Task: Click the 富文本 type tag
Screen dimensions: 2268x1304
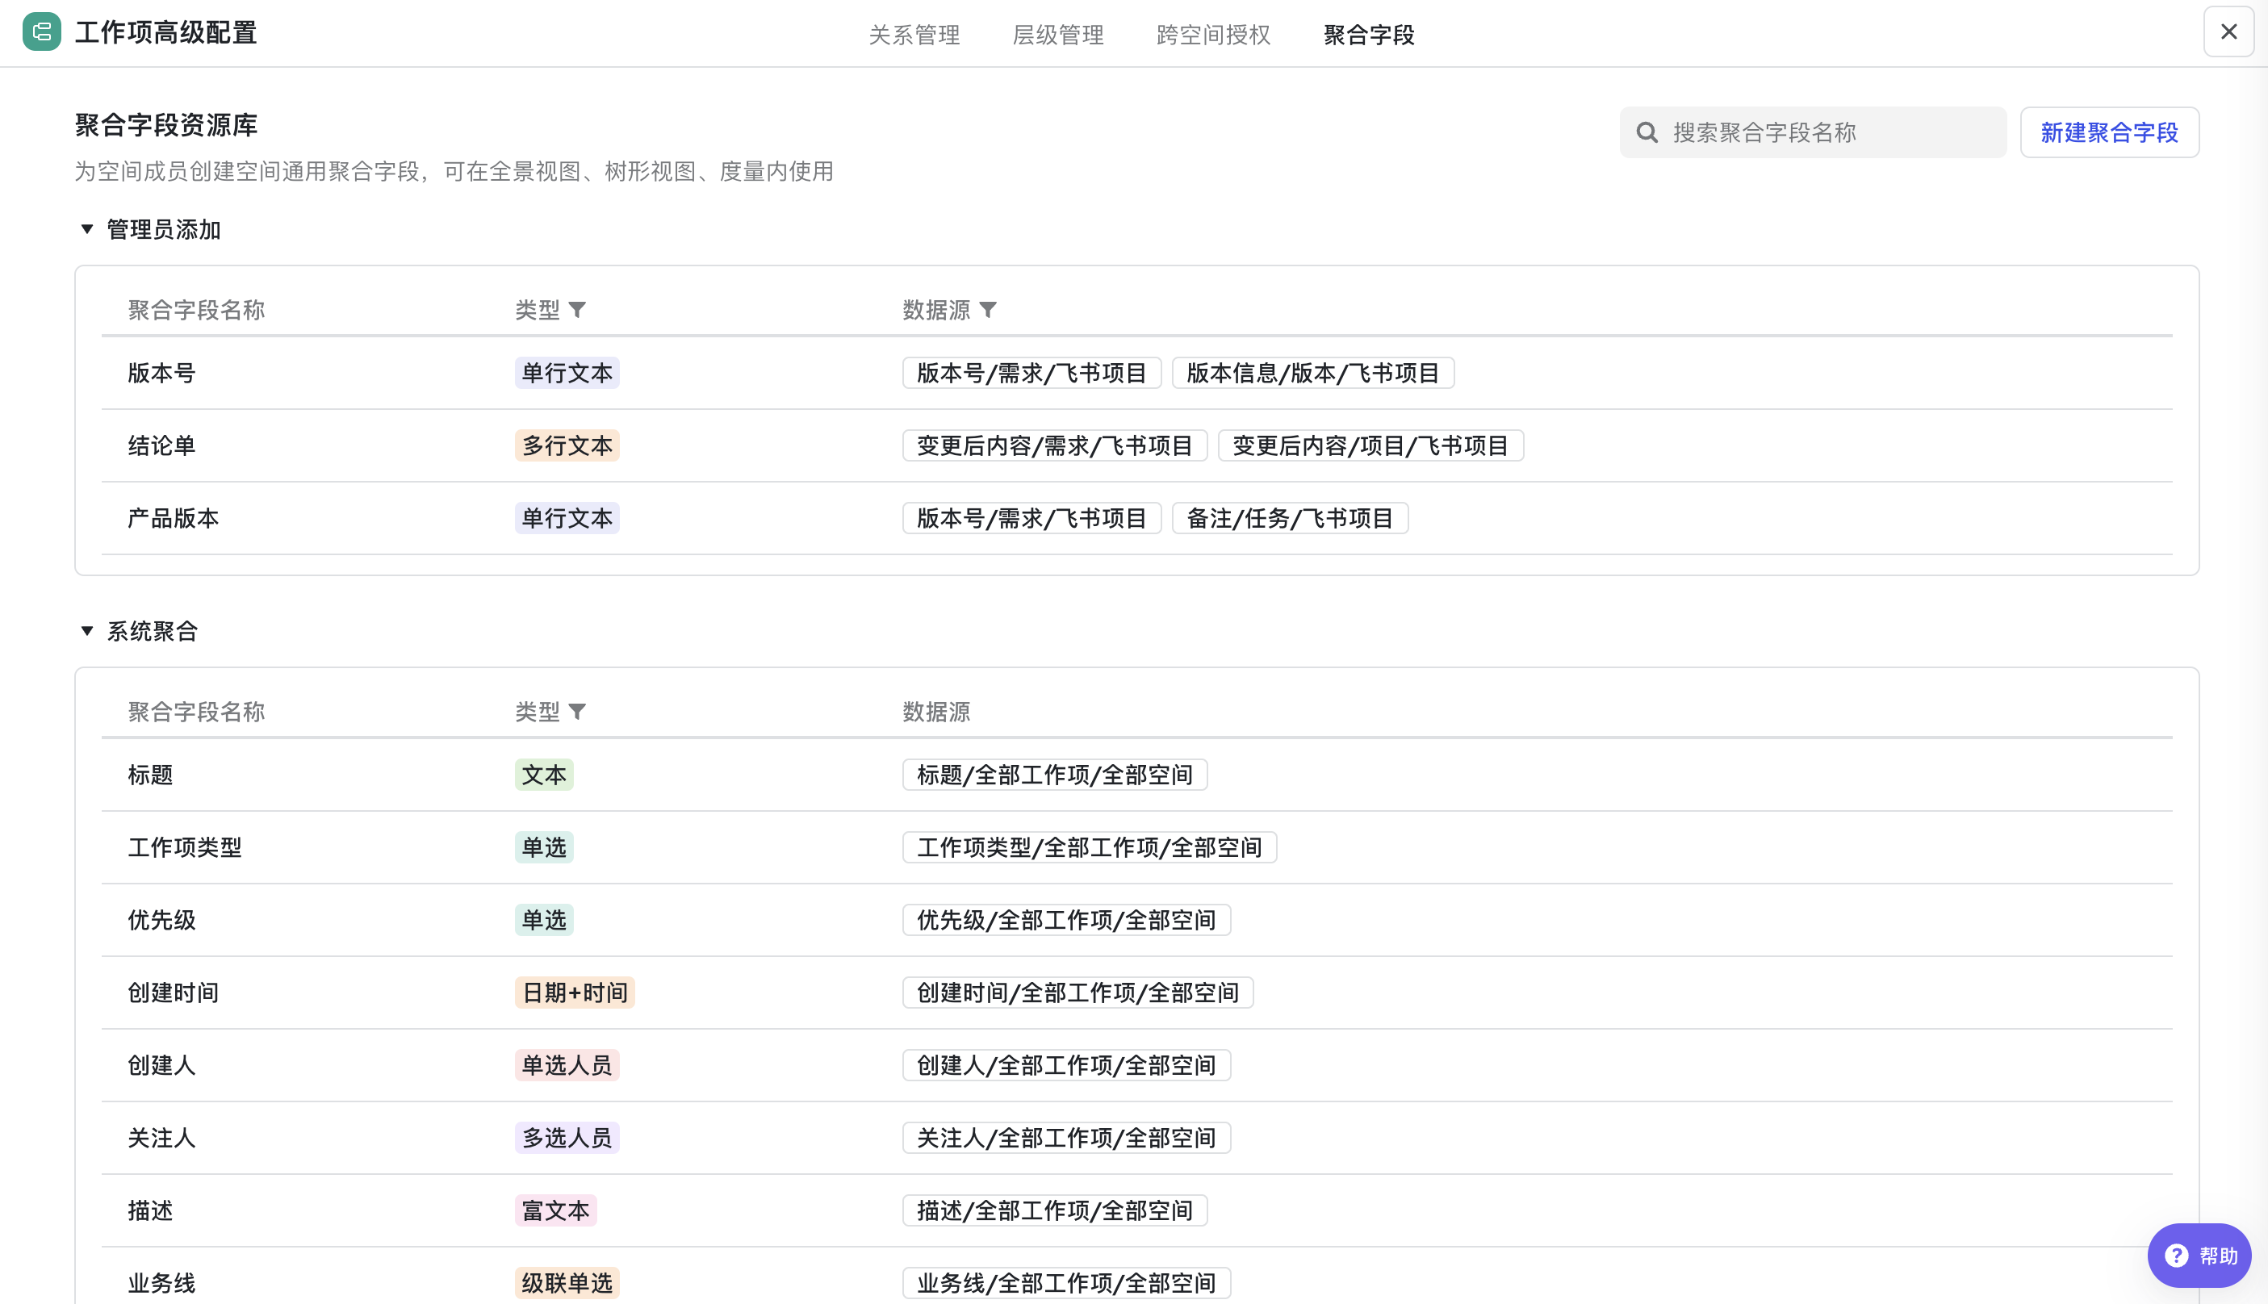Action: pos(556,1210)
